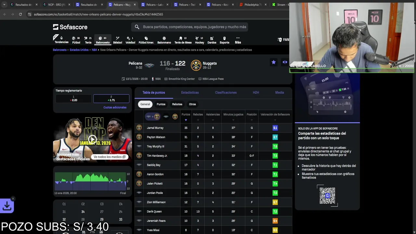Screen dimensions: 416x234
Task: Open browser tab list dropdown arrow
Action: (4, 5)
